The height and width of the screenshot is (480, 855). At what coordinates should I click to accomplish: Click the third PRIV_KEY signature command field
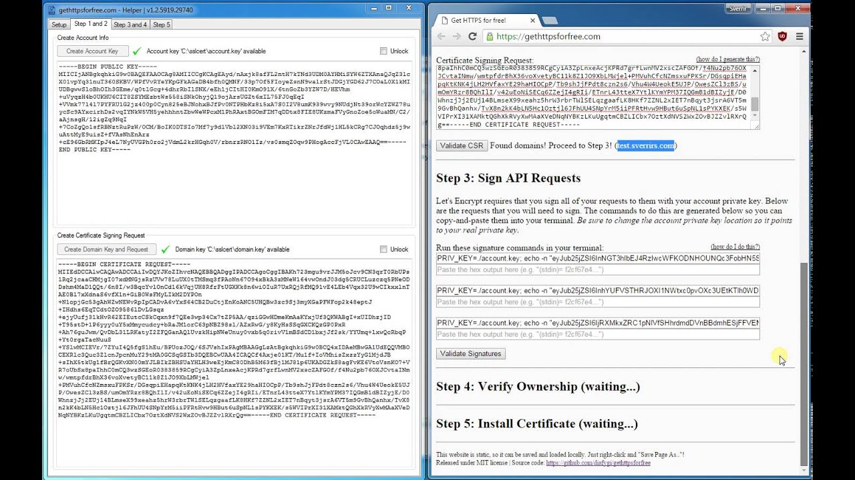click(x=598, y=323)
